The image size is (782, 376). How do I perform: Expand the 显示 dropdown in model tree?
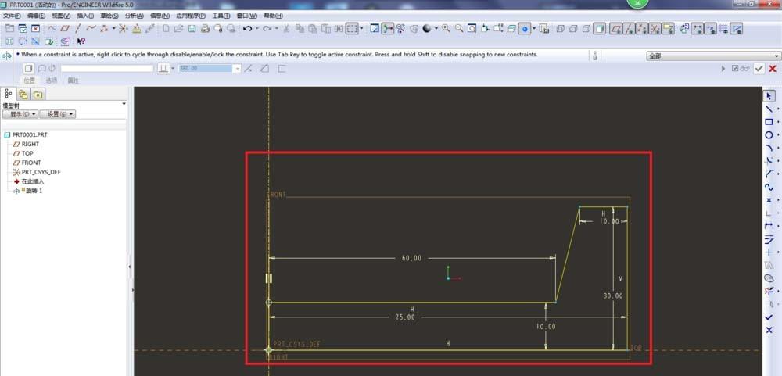tap(20, 114)
